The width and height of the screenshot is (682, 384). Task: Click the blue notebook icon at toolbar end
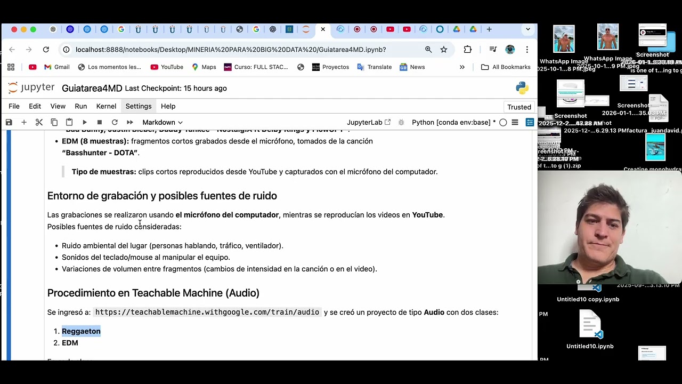click(530, 122)
